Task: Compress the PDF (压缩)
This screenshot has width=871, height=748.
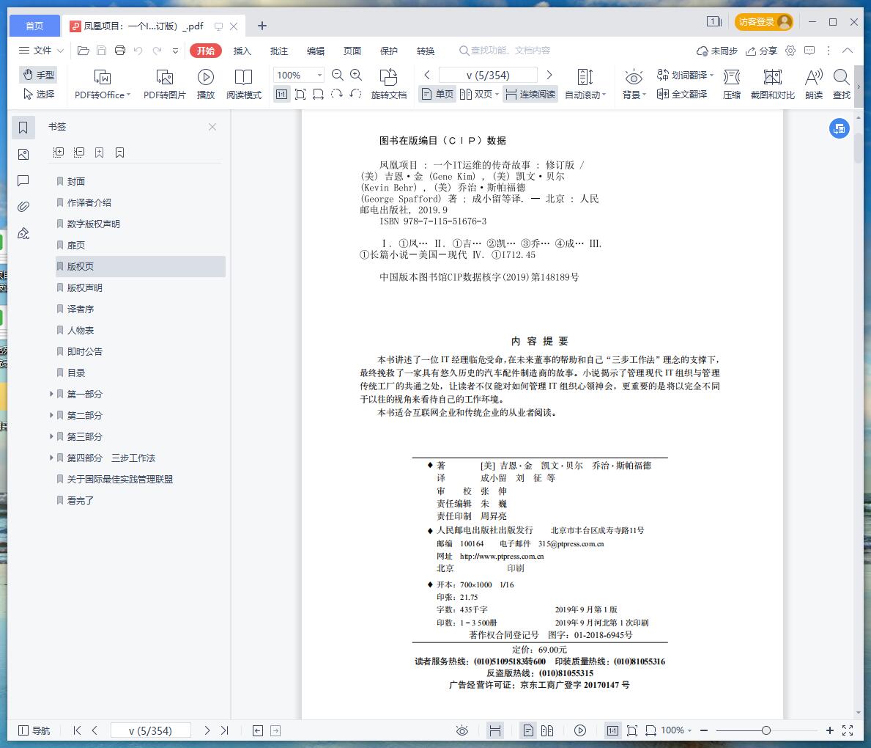Action: 732,84
